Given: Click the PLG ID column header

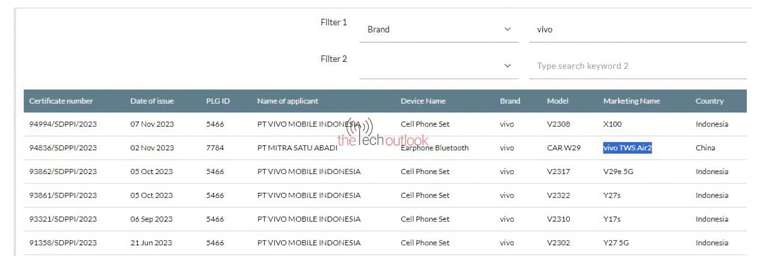Looking at the screenshot, I should (218, 101).
